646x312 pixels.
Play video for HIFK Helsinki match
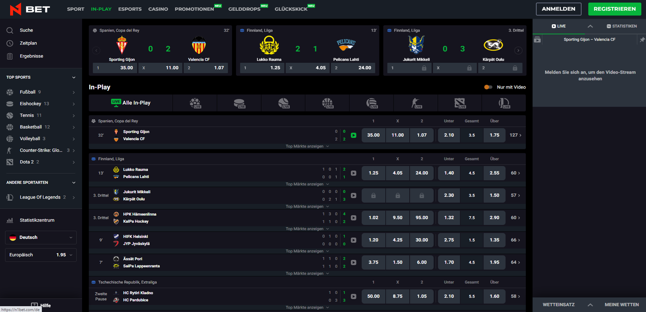tap(353, 240)
